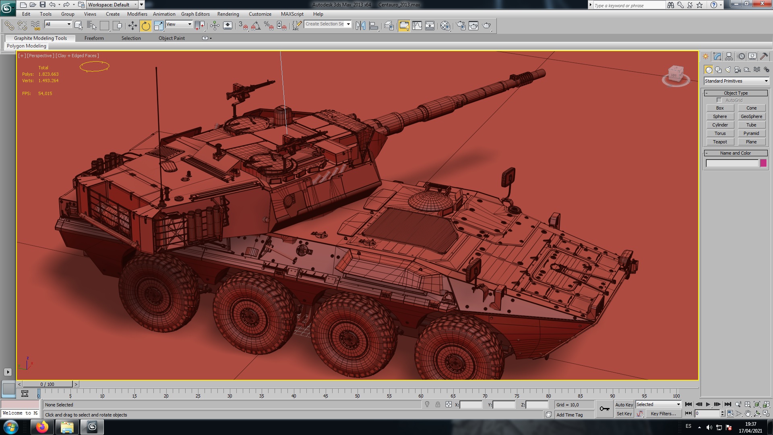Create a Teapot primitive button

point(720,142)
